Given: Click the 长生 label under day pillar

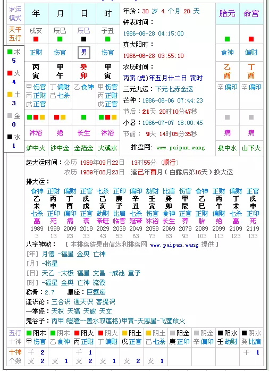Looking at the screenshot, I should tap(84, 132).
